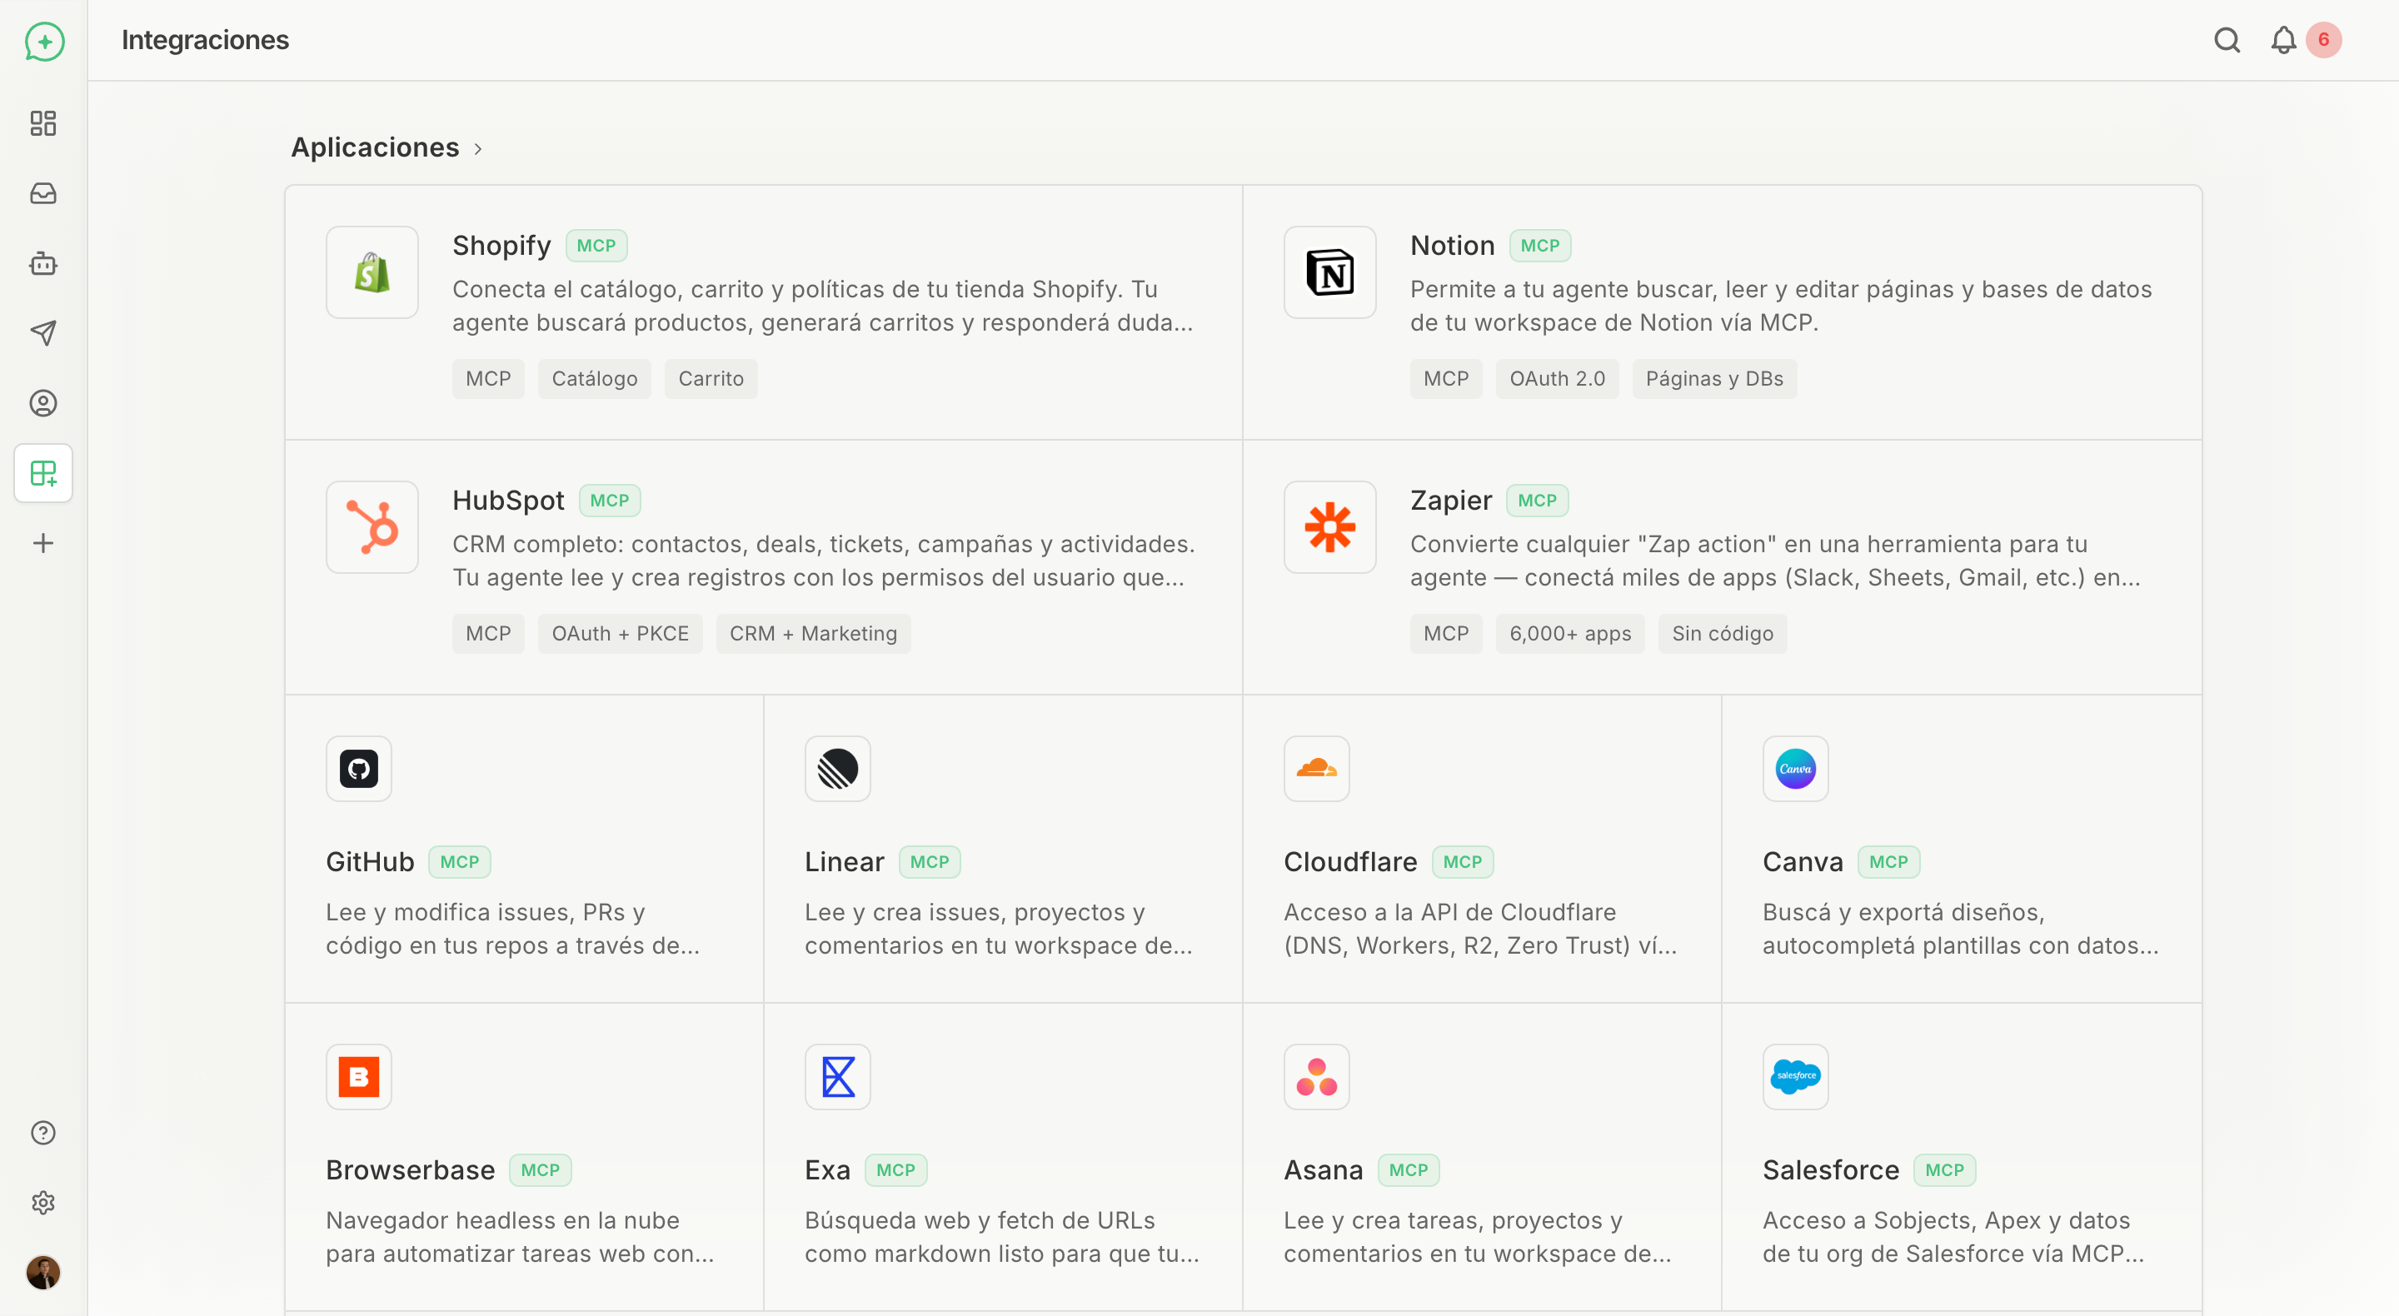Viewport: 2399px width, 1316px height.
Task: Click the plus icon in sidebar
Action: (x=42, y=543)
